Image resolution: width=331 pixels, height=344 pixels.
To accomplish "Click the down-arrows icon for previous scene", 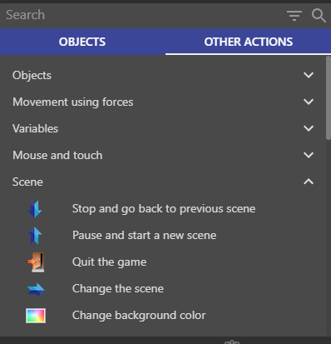I will [35, 209].
